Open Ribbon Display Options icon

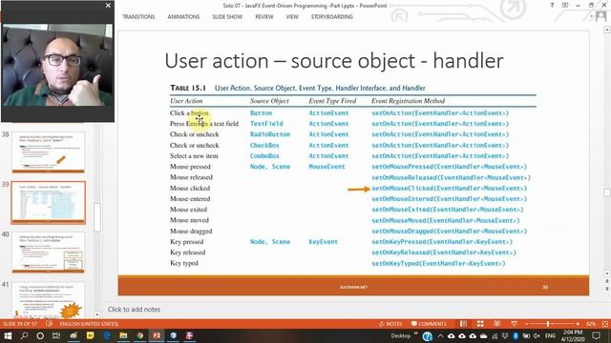(564, 6)
